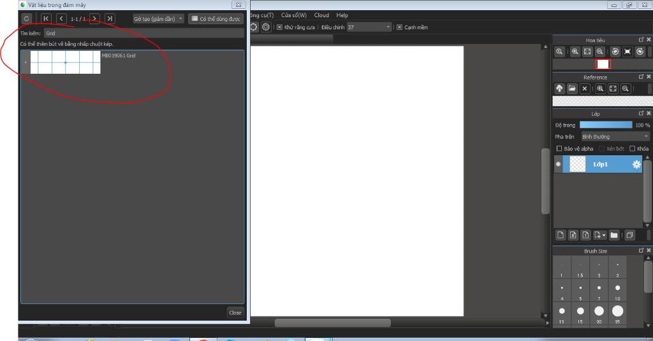The width and height of the screenshot is (653, 341).
Task: Click the canvas vertical scrollbar
Action: 546,181
